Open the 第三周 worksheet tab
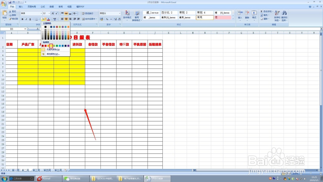Image resolution: width=323 pixels, height=182 pixels. point(36,170)
